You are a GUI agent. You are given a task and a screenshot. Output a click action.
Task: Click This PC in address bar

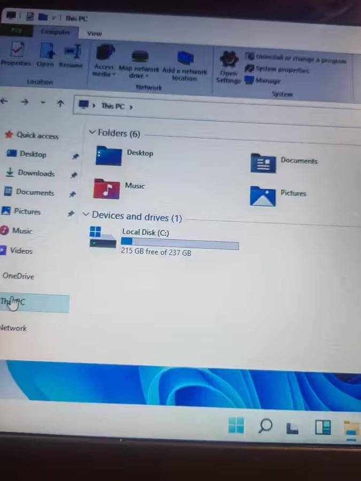tap(113, 106)
